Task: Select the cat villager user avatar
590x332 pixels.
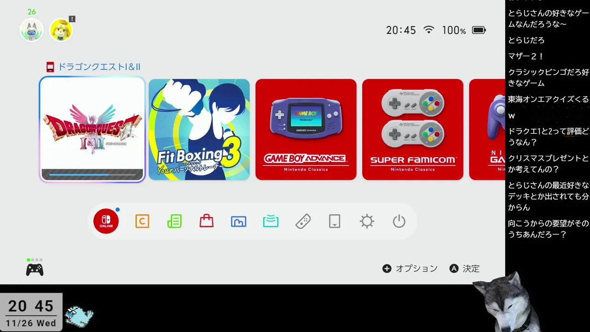Action: point(31,30)
